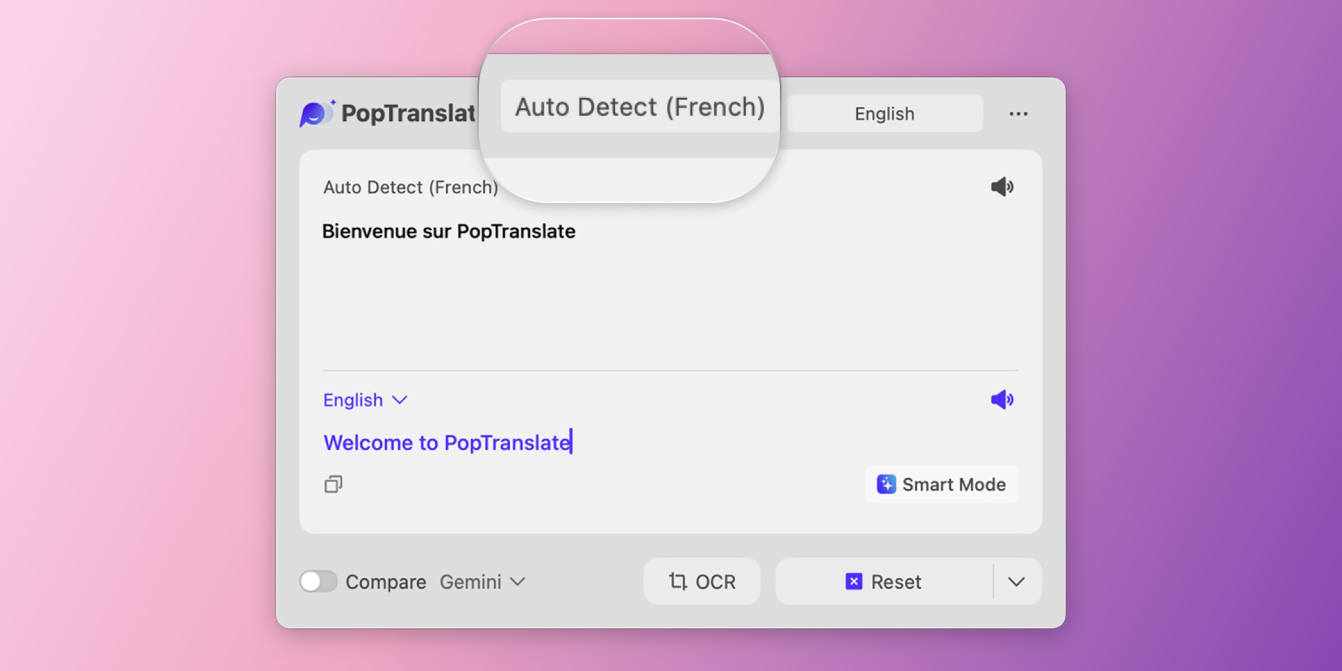Expand the arrow next to Reset
Image resolution: width=1342 pixels, height=671 pixels.
click(1017, 582)
